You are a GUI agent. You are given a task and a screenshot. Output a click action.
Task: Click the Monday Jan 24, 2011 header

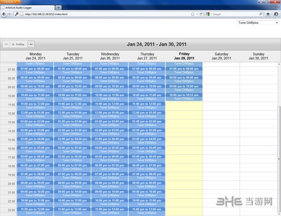[x=36, y=56]
